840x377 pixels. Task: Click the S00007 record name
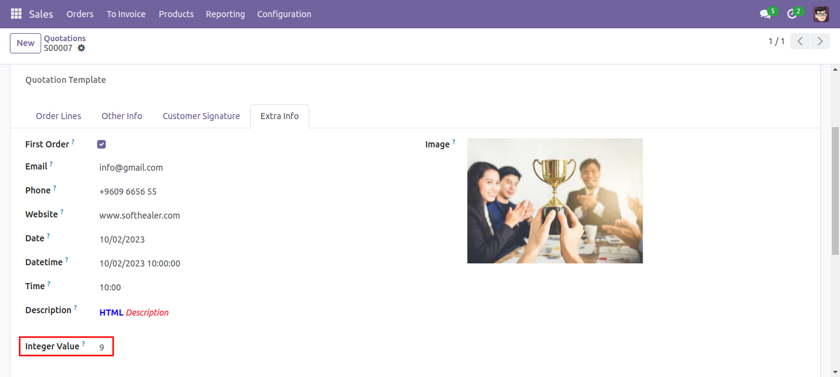(58, 48)
